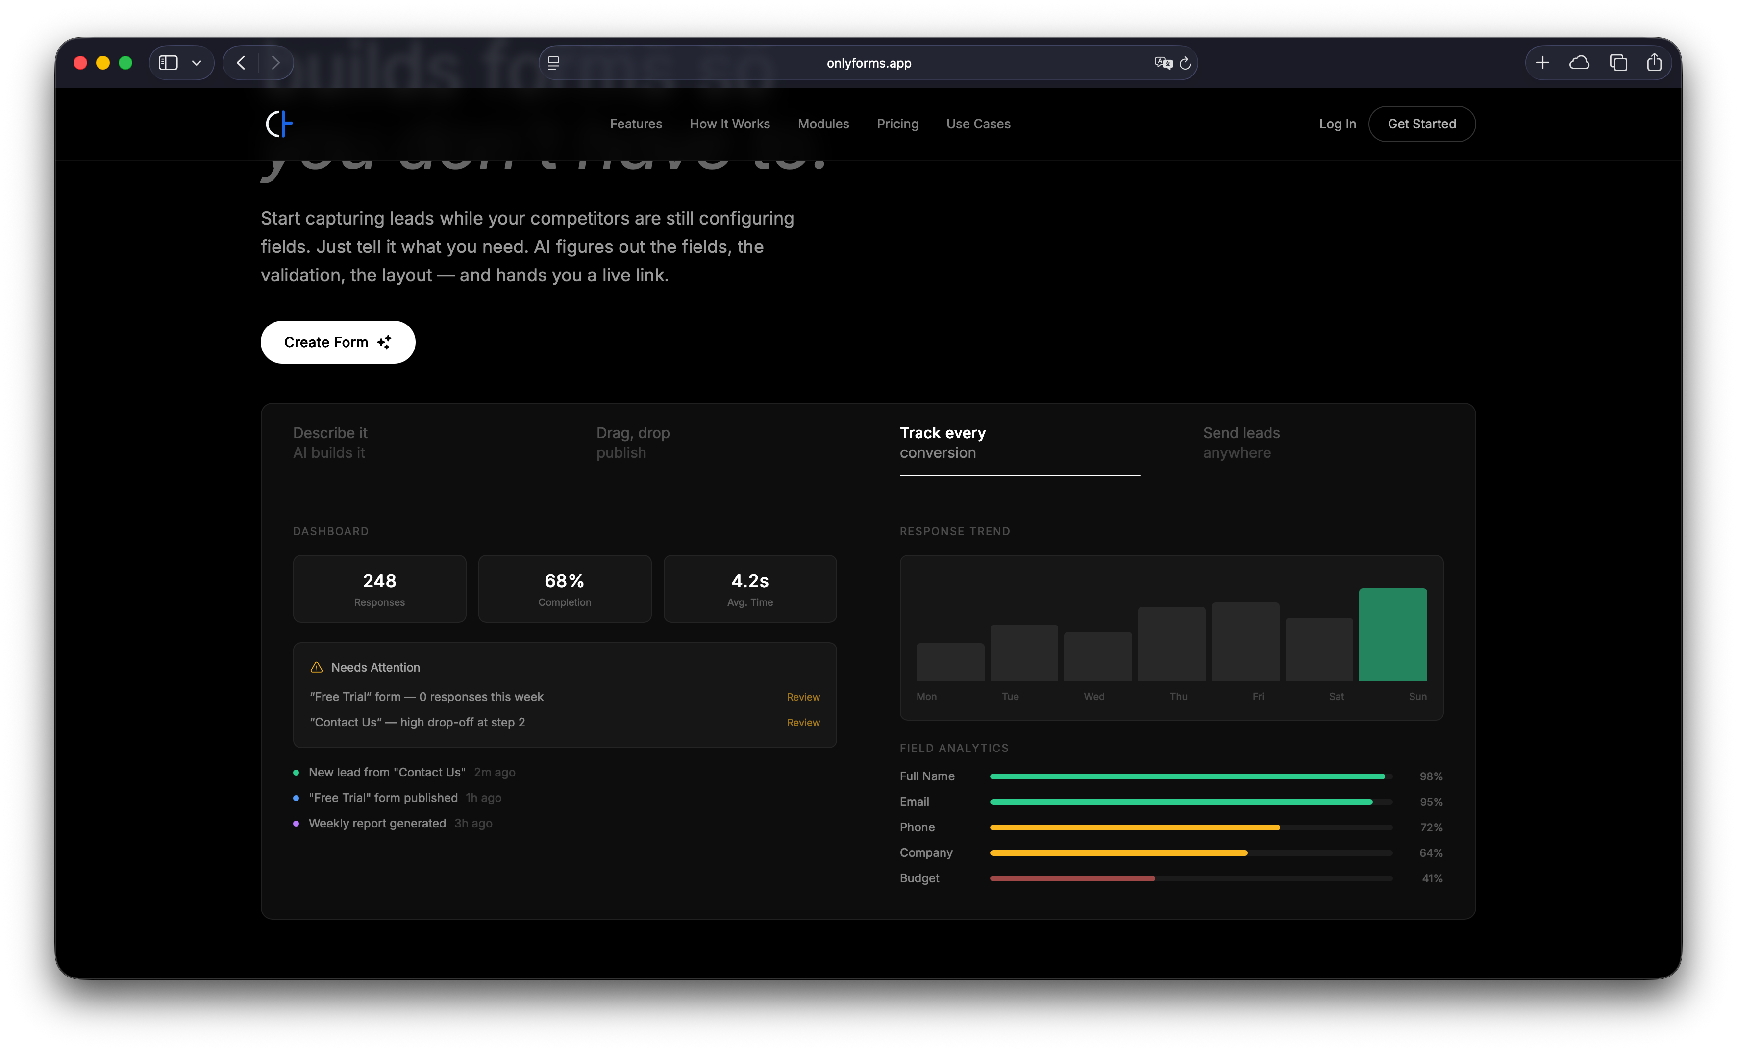
Task: Open a new tab with plus icon
Action: click(x=1542, y=63)
